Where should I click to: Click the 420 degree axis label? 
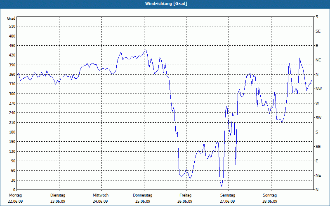[x=12, y=55]
